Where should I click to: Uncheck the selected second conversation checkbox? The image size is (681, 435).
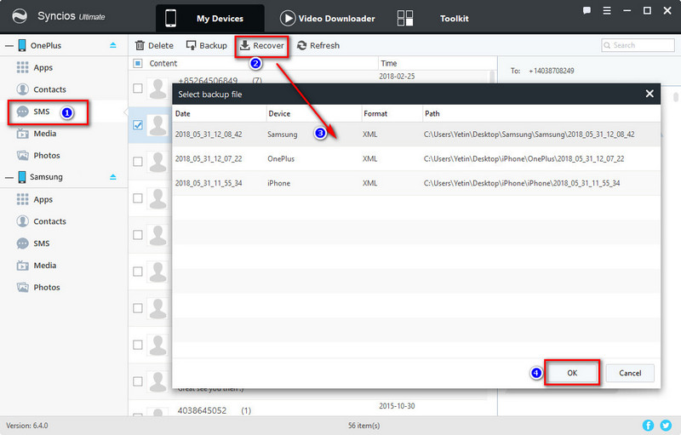point(138,125)
